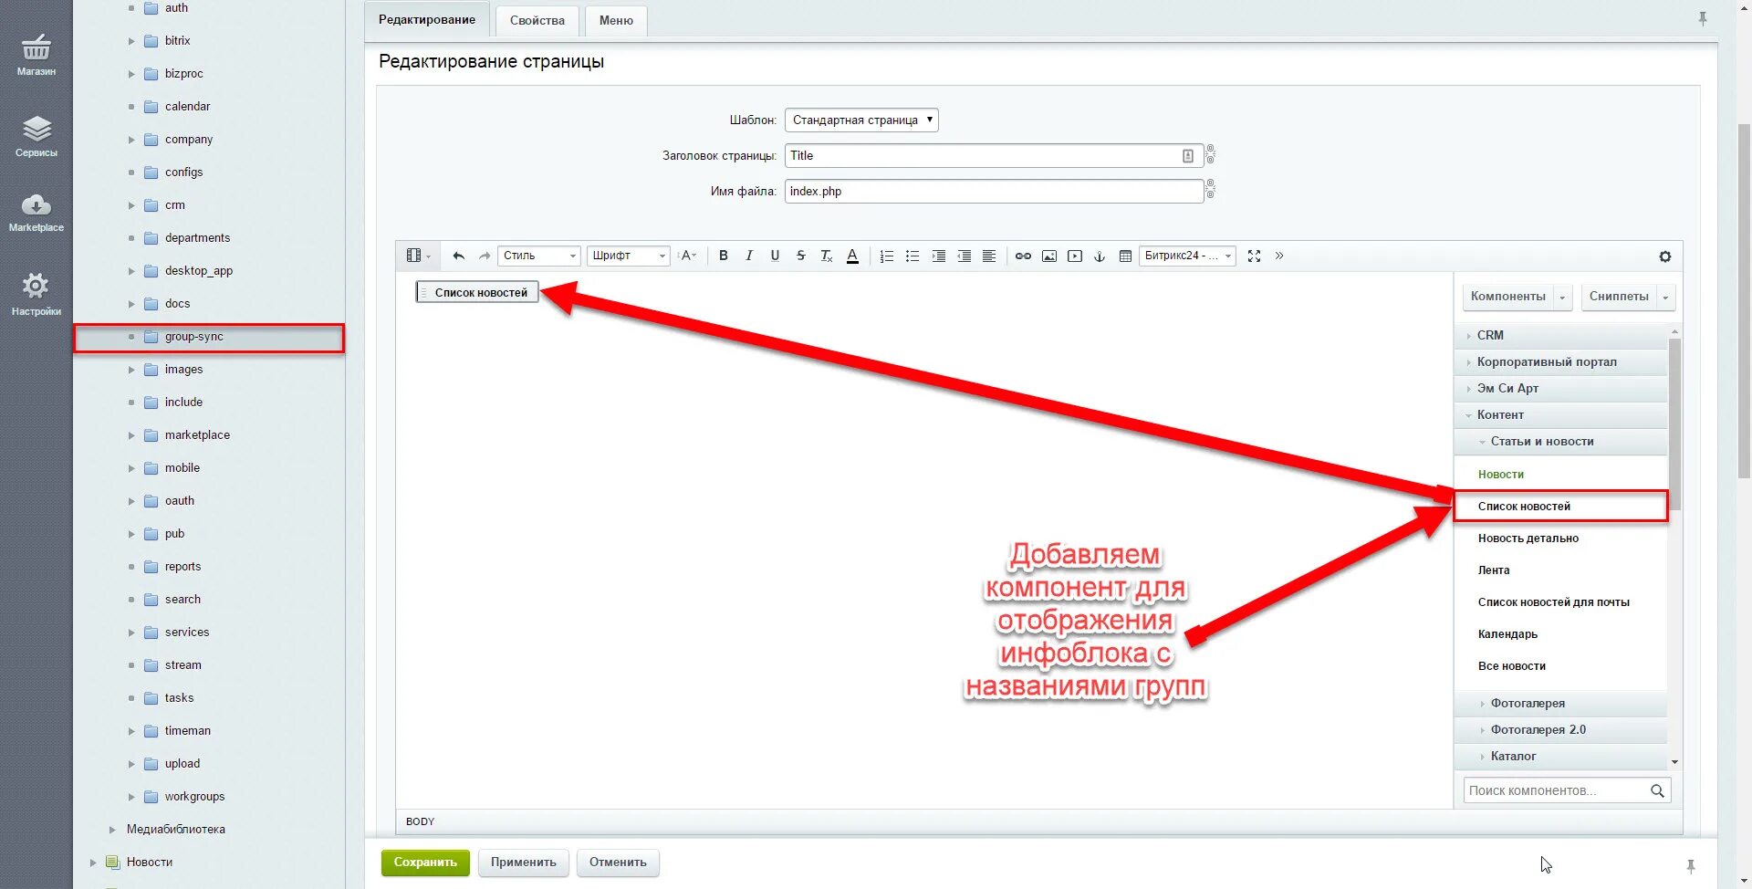Open the Компоненты dropdown arrow
Image resolution: width=1752 pixels, height=889 pixels.
[x=1562, y=297]
